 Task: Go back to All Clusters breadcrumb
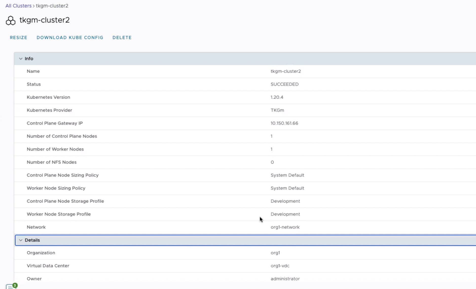click(18, 6)
